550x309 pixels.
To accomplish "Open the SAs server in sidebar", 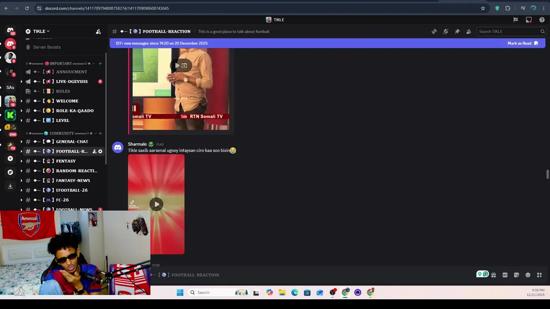I will point(10,87).
